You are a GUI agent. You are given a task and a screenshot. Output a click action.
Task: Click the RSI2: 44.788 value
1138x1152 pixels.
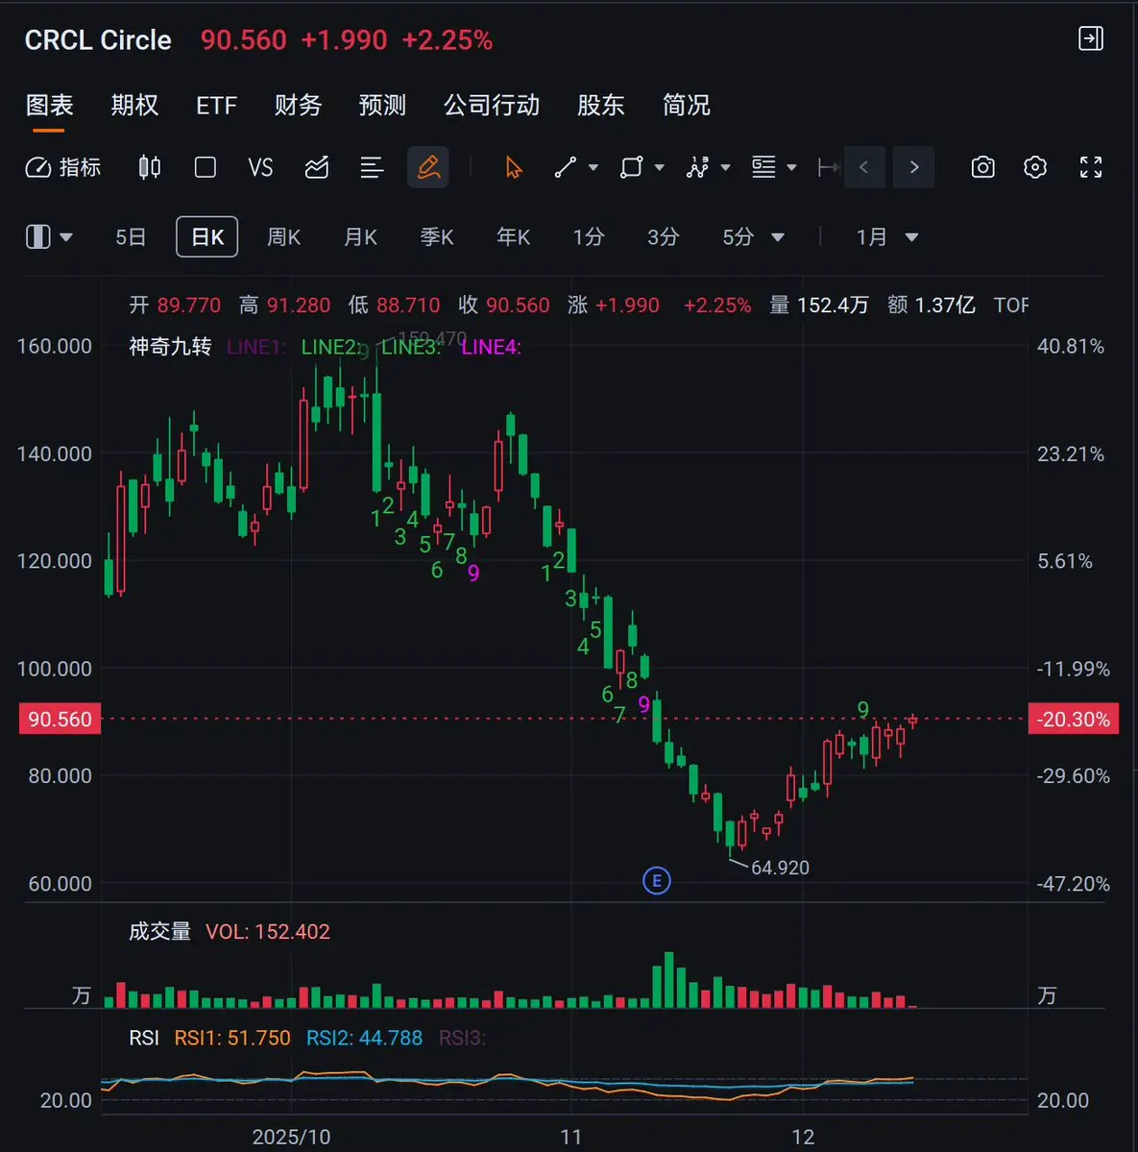coord(364,1038)
